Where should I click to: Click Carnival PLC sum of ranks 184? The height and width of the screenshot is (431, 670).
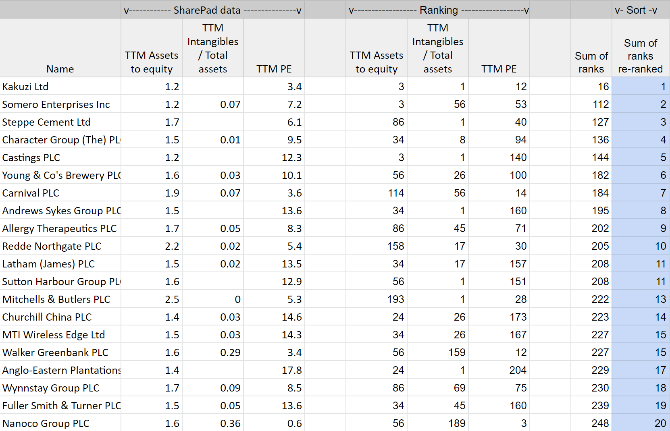click(591, 193)
